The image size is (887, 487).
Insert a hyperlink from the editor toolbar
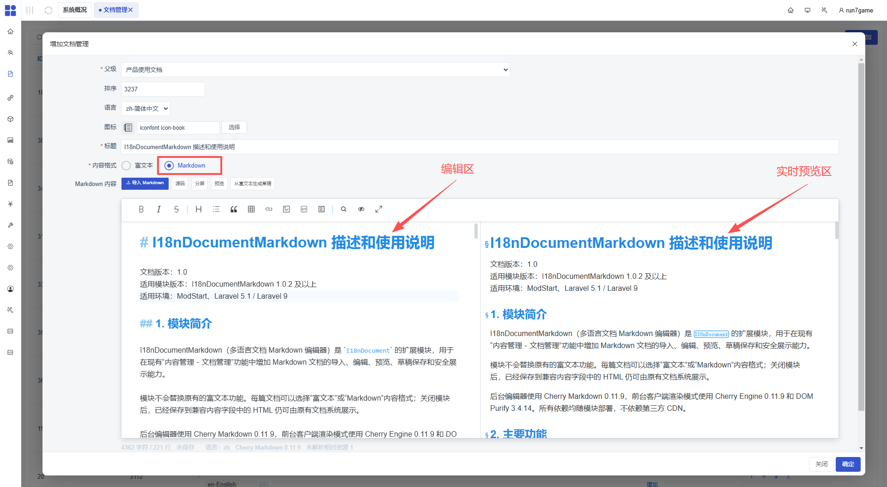click(x=269, y=209)
